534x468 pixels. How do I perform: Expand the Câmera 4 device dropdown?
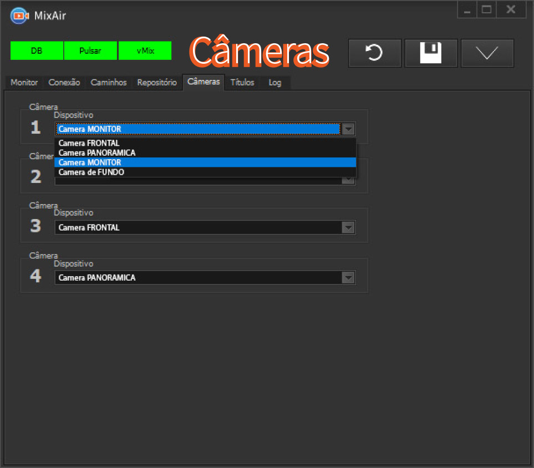click(348, 278)
